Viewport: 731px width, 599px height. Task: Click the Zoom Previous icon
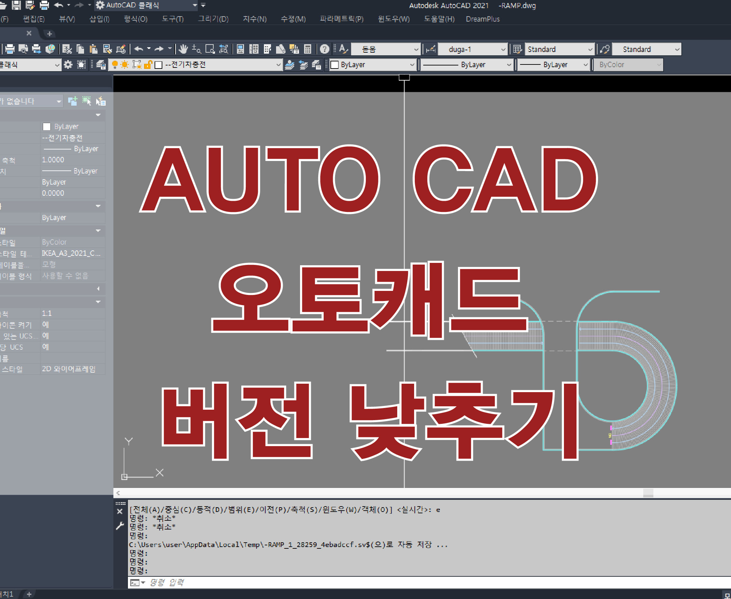click(x=223, y=49)
